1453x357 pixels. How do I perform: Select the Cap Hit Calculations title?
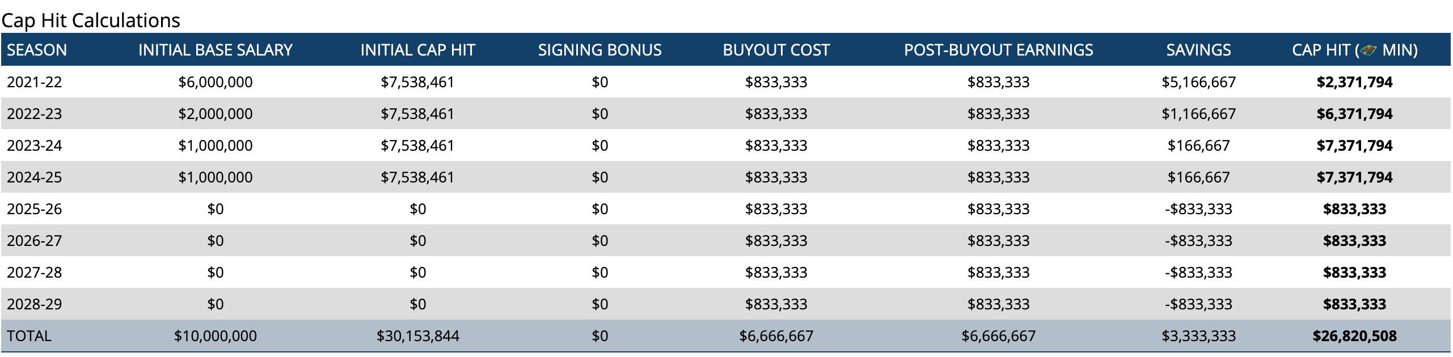click(91, 20)
